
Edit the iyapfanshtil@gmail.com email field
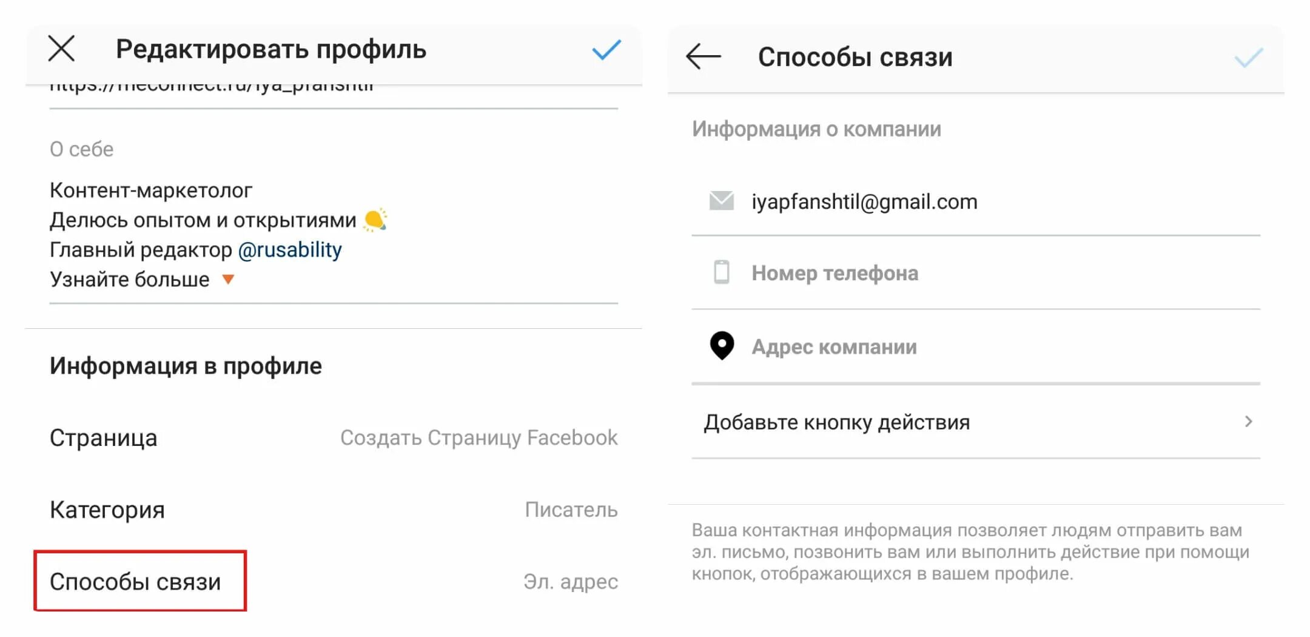(x=976, y=201)
